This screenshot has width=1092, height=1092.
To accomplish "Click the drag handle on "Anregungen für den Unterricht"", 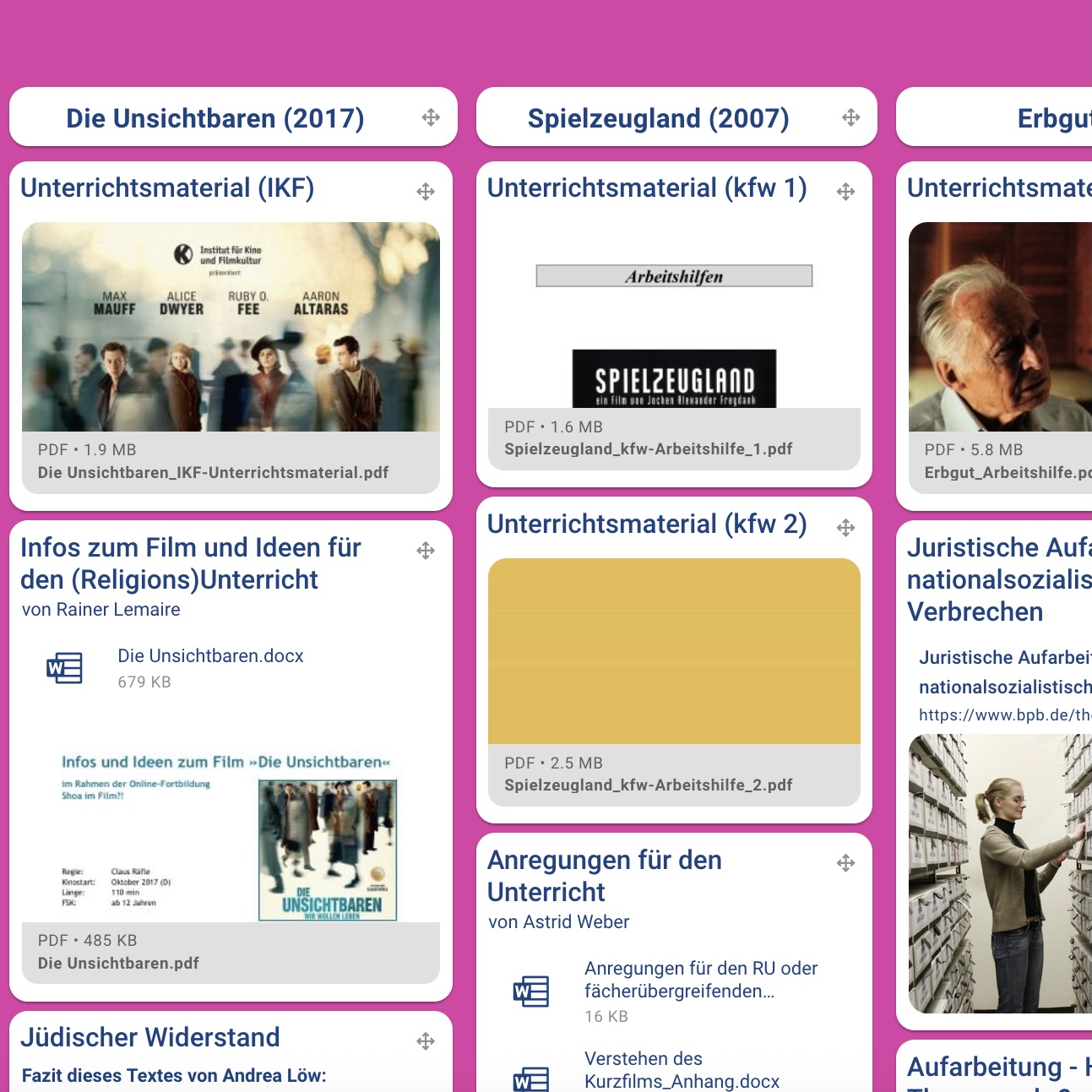I will [x=845, y=862].
